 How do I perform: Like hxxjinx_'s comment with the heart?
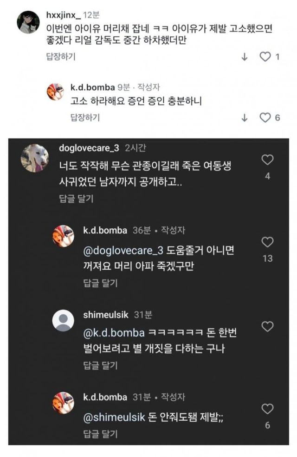(265, 57)
